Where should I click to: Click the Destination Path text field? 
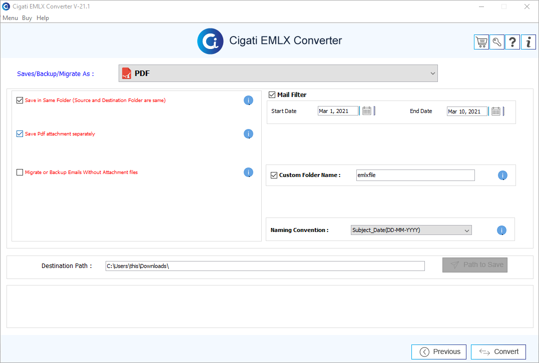[265, 266]
